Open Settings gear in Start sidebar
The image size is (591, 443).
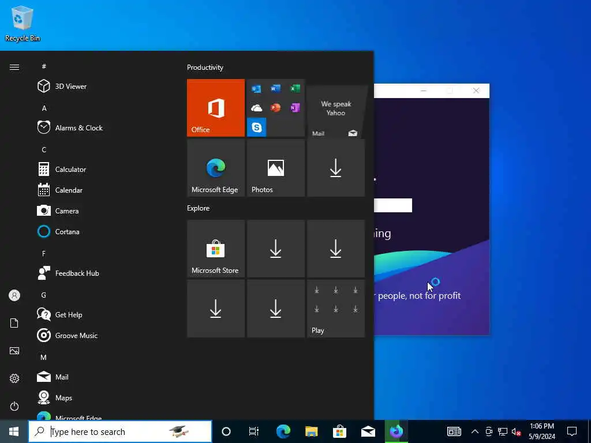14,378
